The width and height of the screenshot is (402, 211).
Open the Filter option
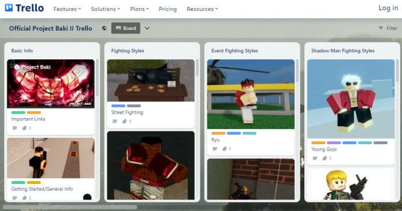pos(388,28)
